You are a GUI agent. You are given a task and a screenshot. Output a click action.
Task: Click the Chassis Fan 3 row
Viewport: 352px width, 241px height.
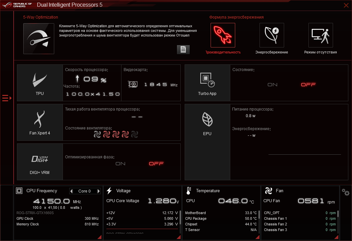[300, 230]
